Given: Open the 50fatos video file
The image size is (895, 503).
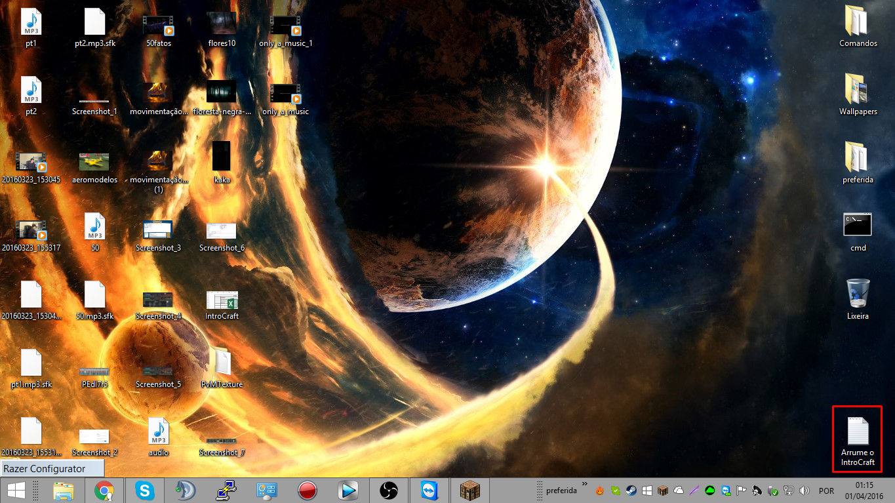Looking at the screenshot, I should tap(158, 28).
